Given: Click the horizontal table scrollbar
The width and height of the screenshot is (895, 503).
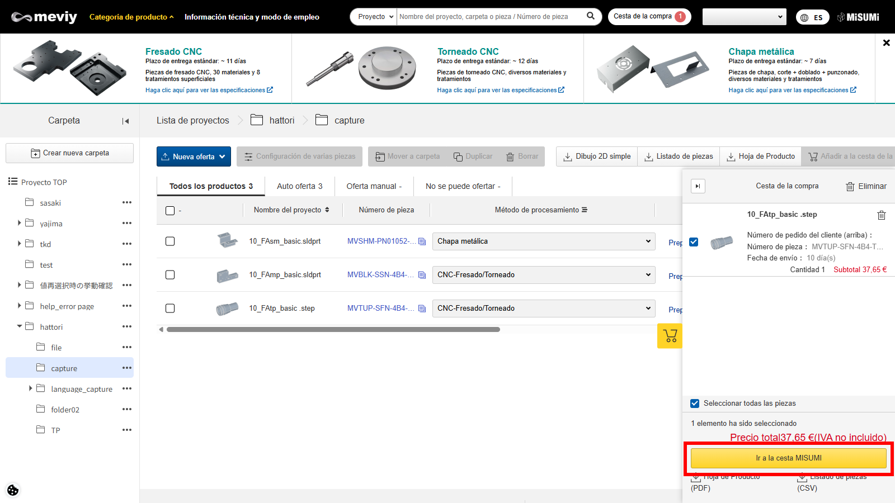Looking at the screenshot, I should coord(333,330).
